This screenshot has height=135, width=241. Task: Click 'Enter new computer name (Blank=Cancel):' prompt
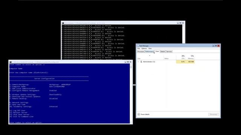(x=29, y=72)
